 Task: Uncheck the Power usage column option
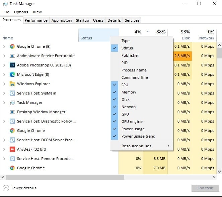pyautogui.click(x=142, y=129)
